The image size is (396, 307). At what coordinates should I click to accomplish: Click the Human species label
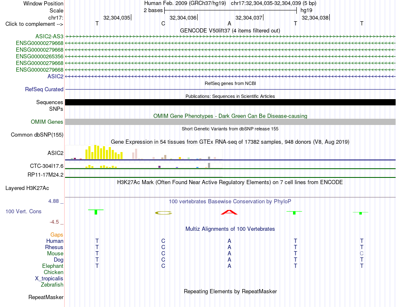pyautogui.click(x=55, y=241)
